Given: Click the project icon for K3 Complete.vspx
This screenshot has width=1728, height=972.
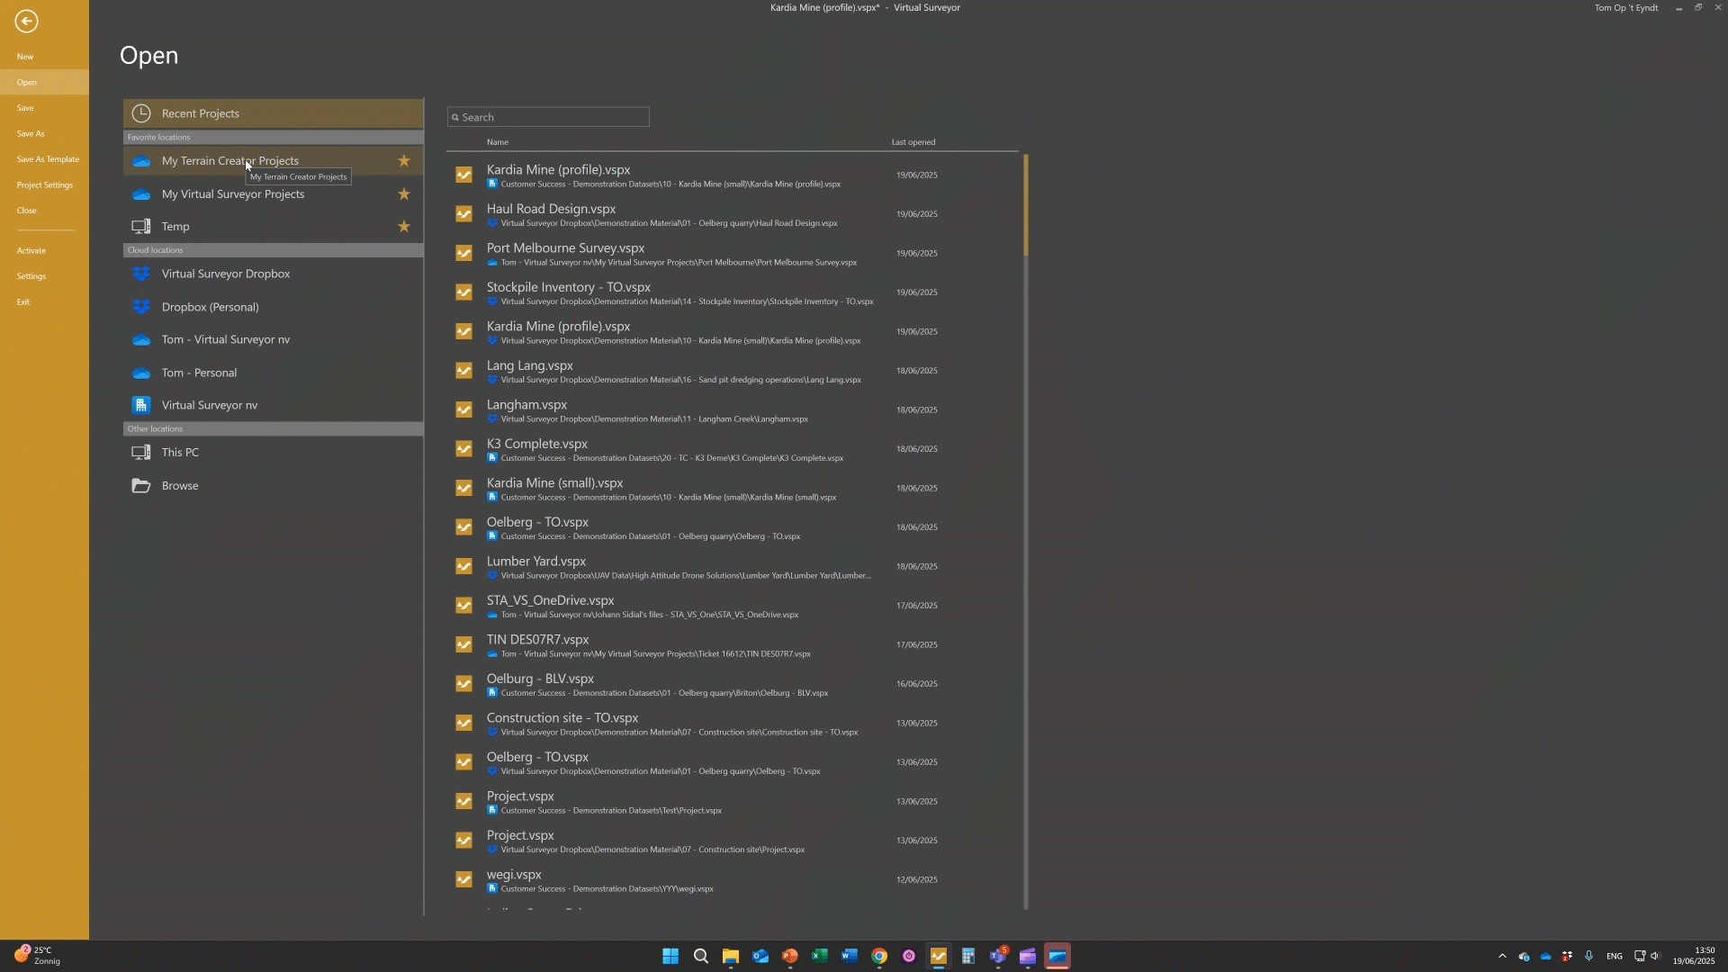Looking at the screenshot, I should pos(463,449).
